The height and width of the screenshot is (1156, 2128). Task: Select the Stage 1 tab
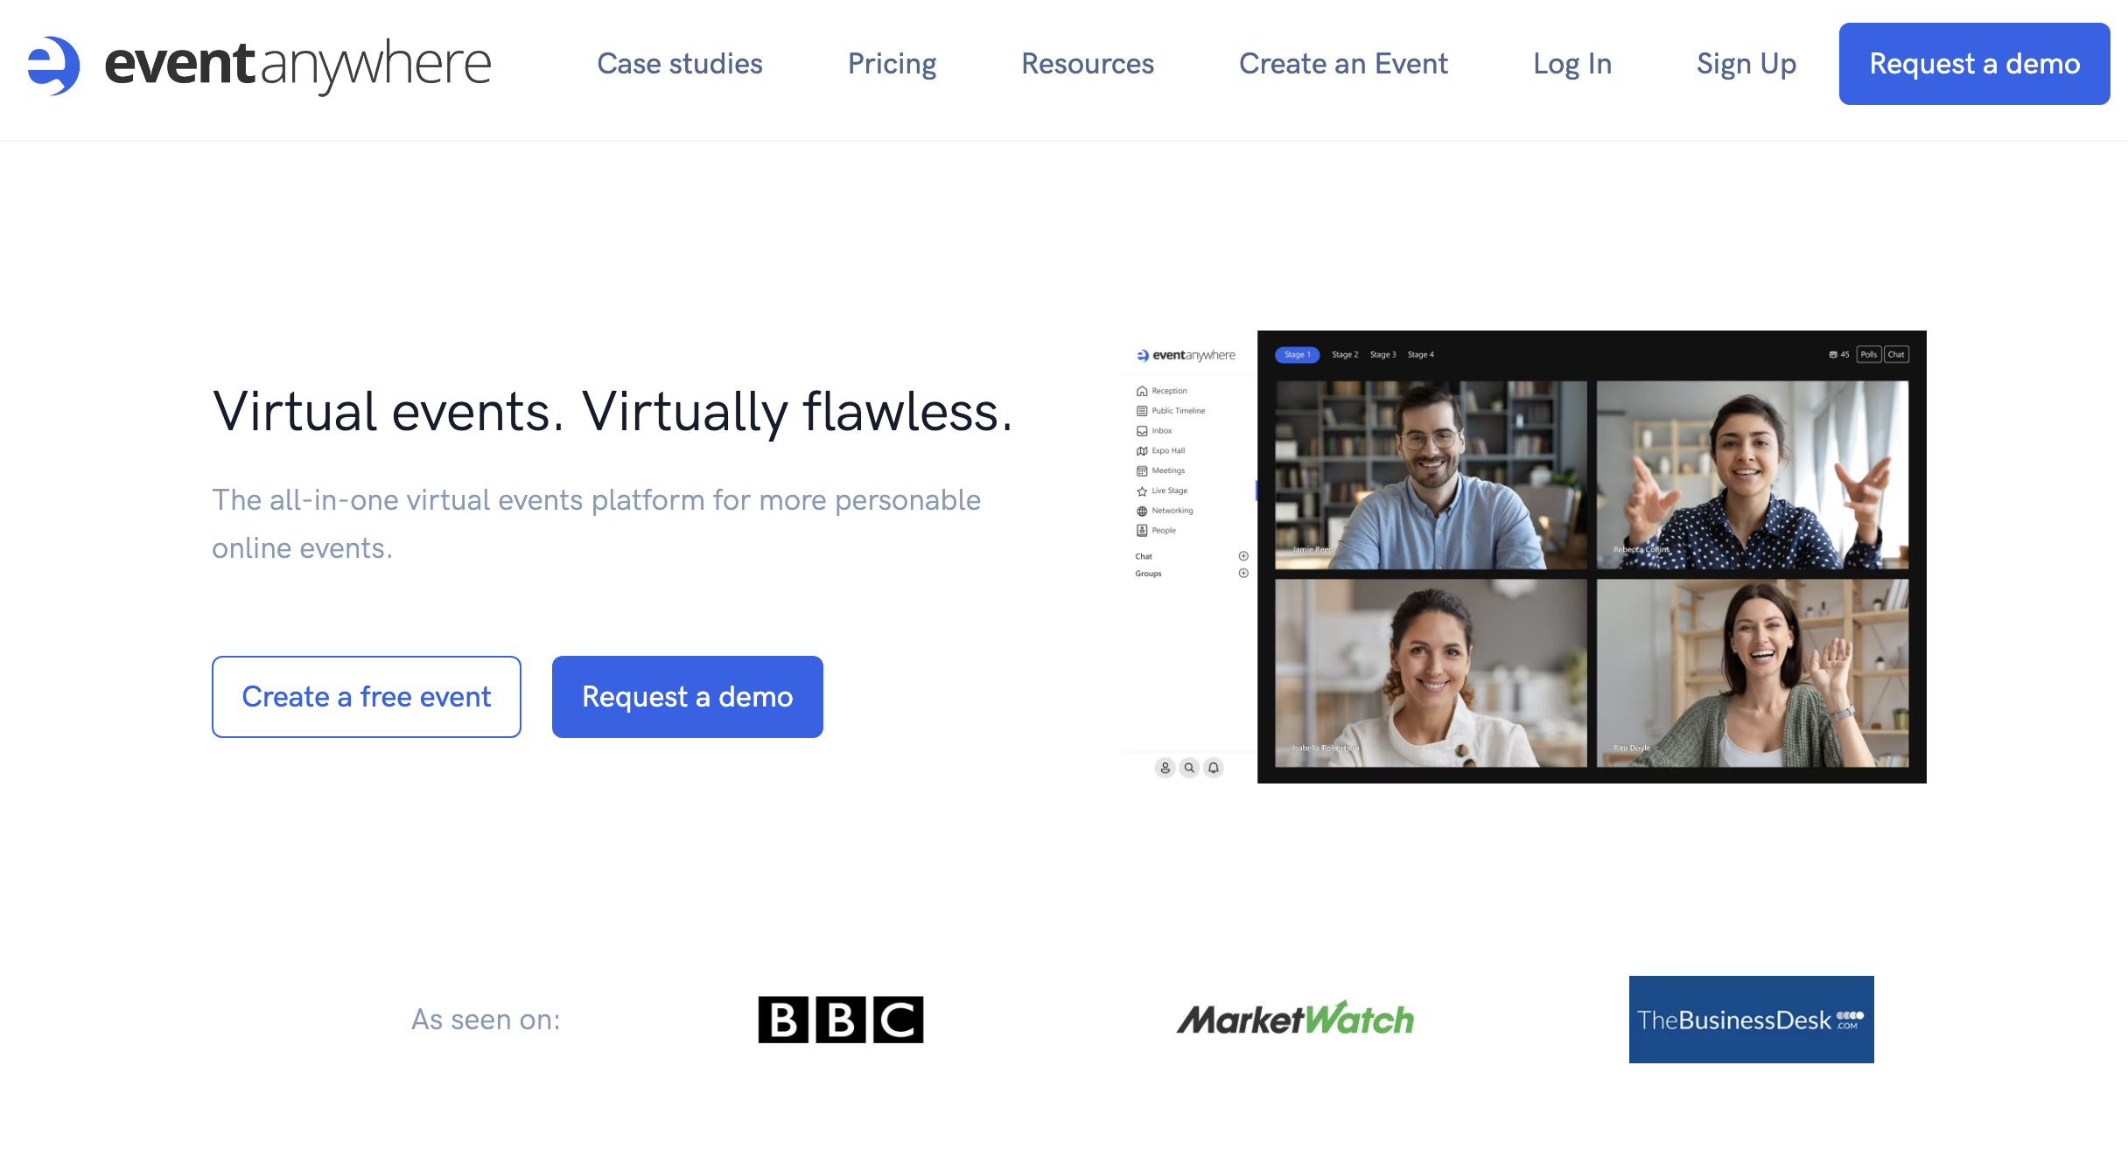(1297, 355)
